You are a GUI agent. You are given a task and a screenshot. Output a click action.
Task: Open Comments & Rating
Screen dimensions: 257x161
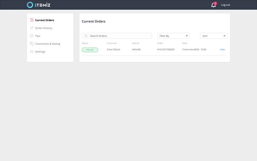pos(48,44)
